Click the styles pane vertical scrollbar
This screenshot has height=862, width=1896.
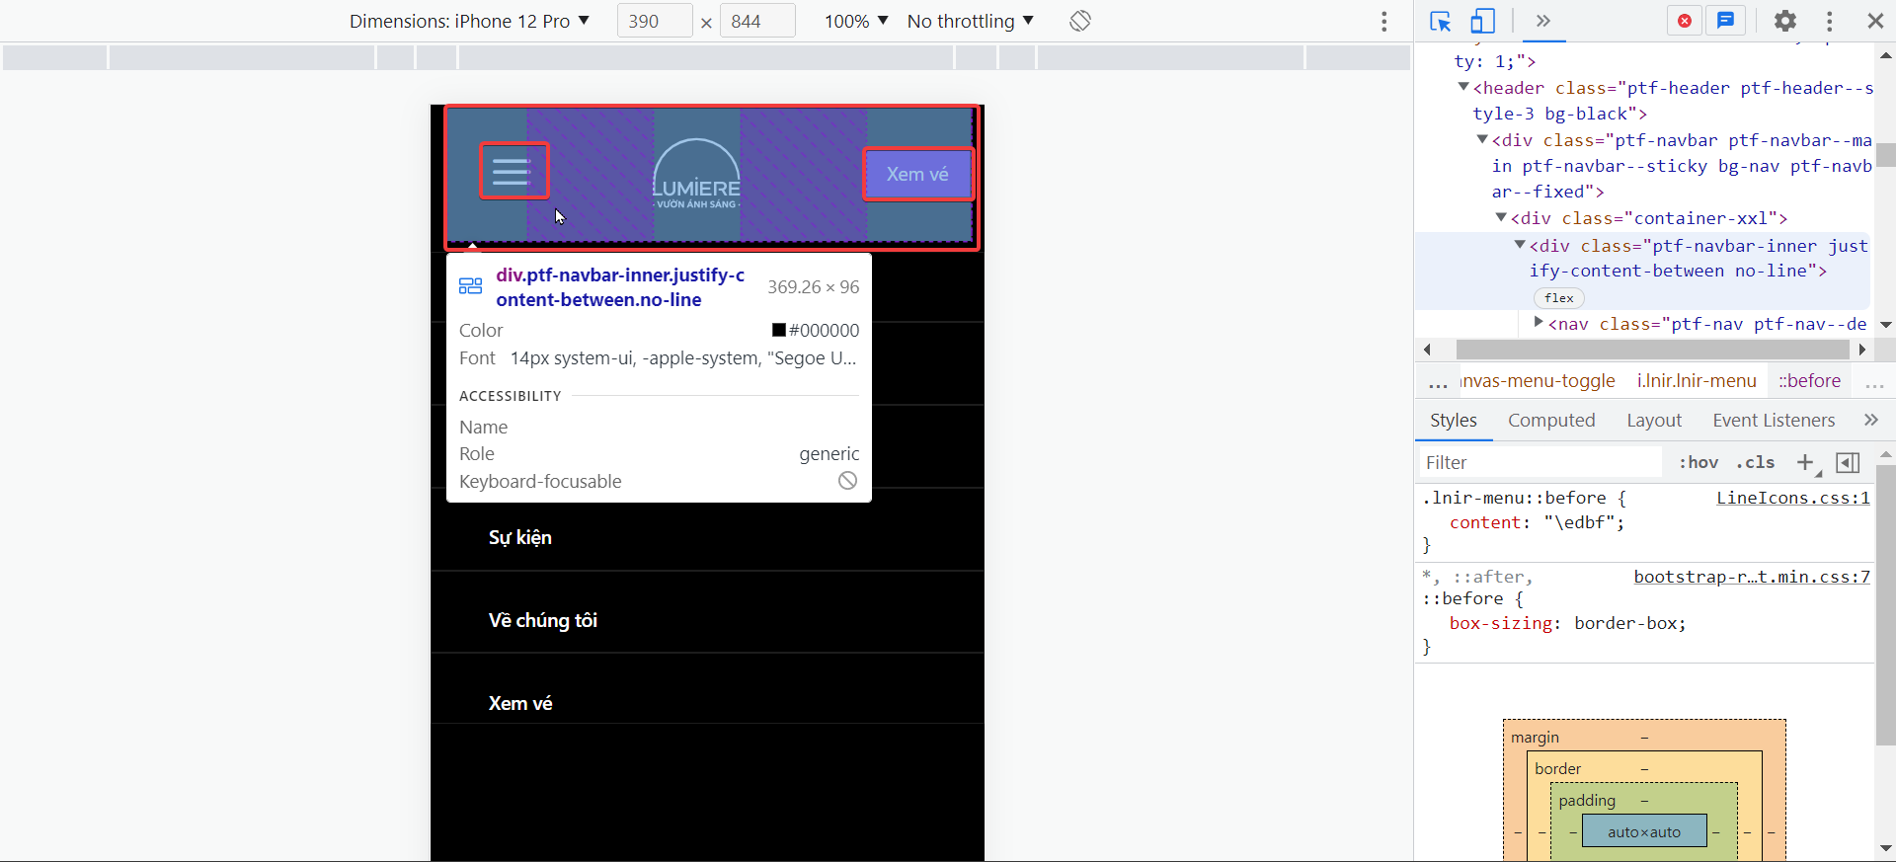[x=1886, y=604]
